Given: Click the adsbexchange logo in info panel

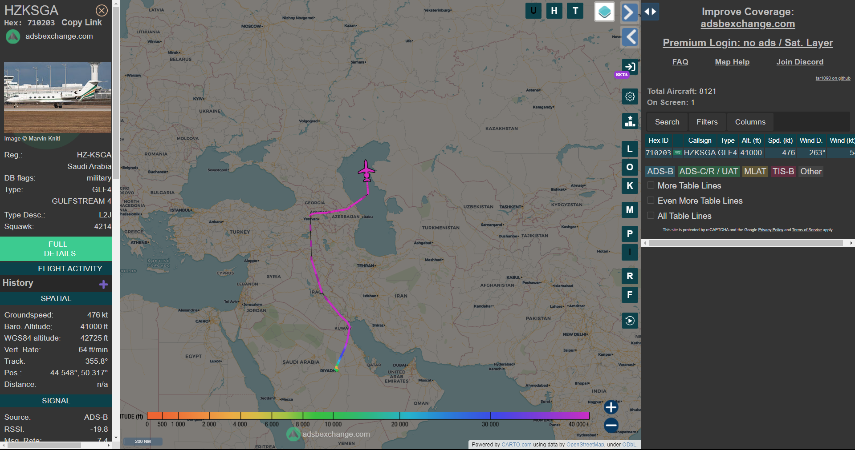Looking at the screenshot, I should click(13, 36).
